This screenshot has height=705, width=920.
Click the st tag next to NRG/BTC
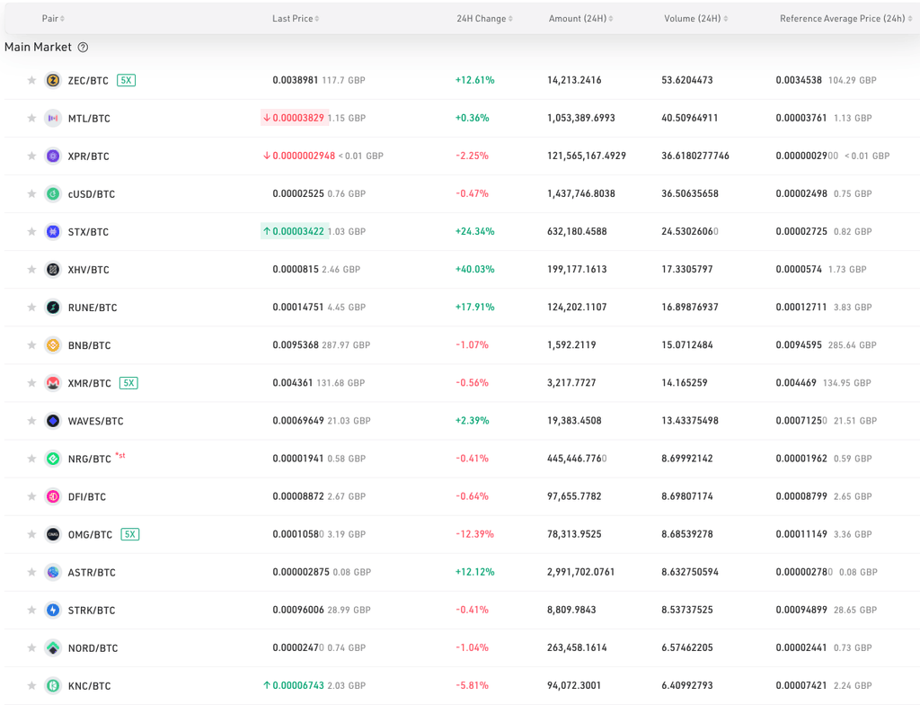coord(120,455)
